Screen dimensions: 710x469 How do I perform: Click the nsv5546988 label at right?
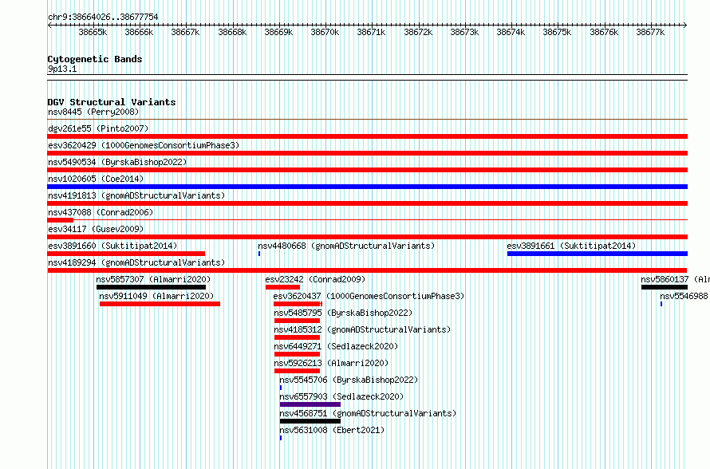pyautogui.click(x=684, y=296)
